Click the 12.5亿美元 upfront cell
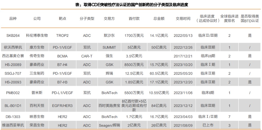The width and height of the screenshot is (262, 130). coord(134,73)
